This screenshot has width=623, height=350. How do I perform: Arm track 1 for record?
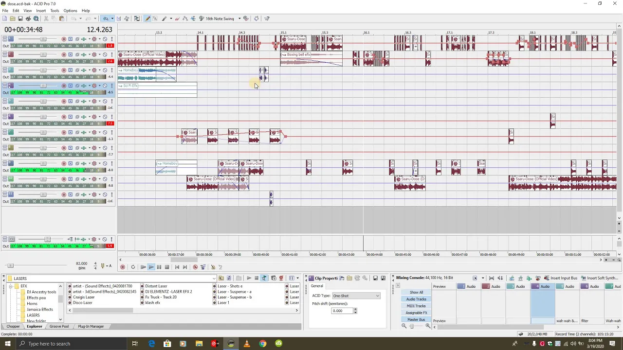pos(64,39)
